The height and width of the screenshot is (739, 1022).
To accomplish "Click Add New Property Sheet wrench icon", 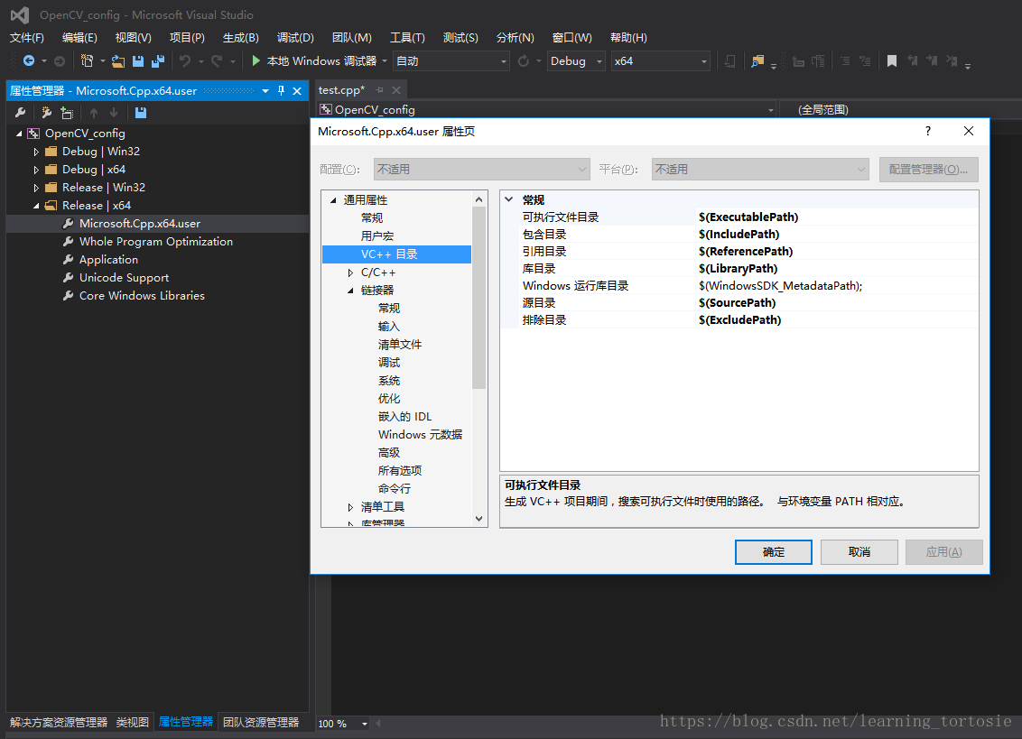I will point(46,113).
